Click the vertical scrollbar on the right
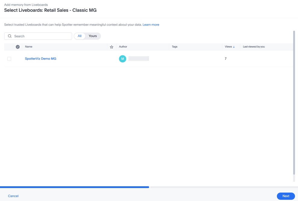This screenshot has height=201, width=298. click(x=294, y=102)
